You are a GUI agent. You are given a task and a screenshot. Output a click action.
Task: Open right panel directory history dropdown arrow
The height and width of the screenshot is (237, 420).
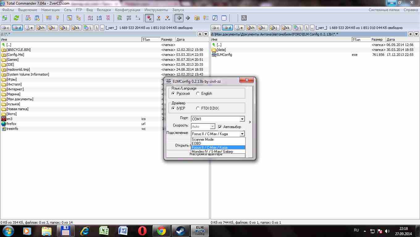(x=417, y=34)
